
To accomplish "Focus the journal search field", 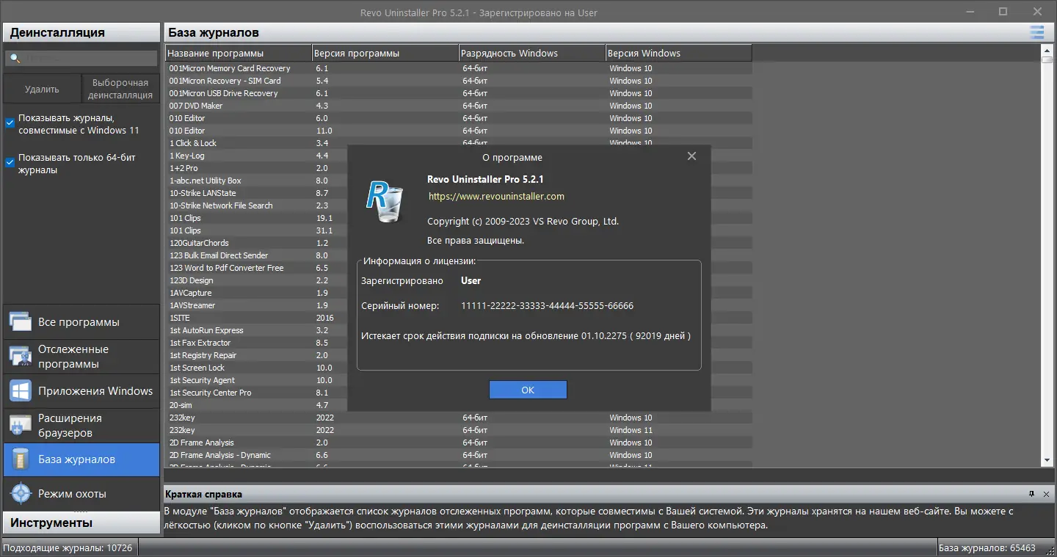I will click(x=81, y=58).
